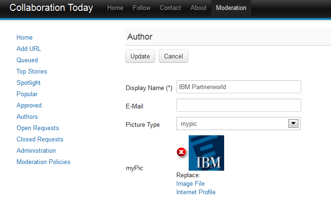Go to the Contact page

pos(170,8)
